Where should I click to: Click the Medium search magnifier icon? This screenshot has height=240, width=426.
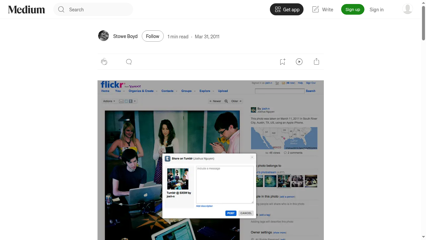coord(61,9)
